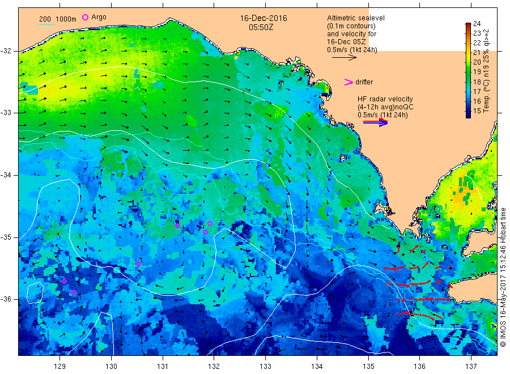This screenshot has width=510, height=374.
Task: Click the '200 1000m' depth label
Action: [x=58, y=19]
